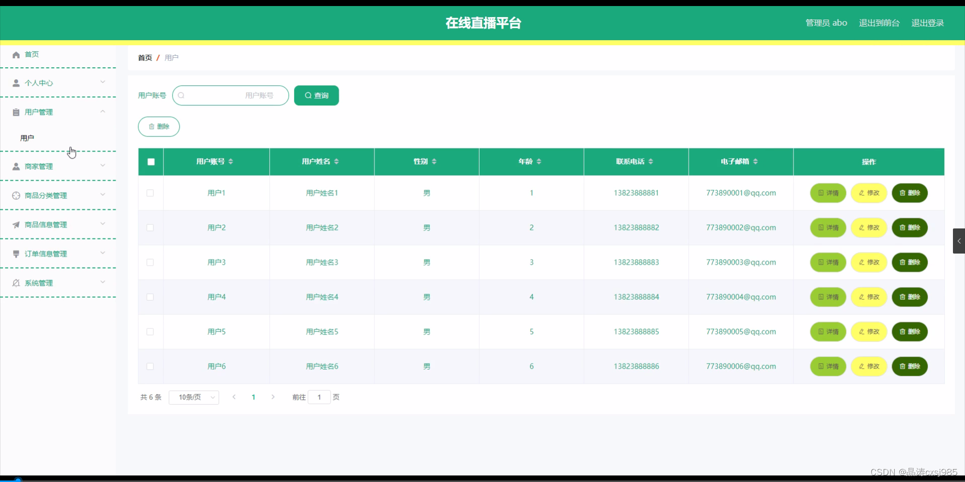
Task: Expand 个人中心 chevron
Action: coord(103,82)
